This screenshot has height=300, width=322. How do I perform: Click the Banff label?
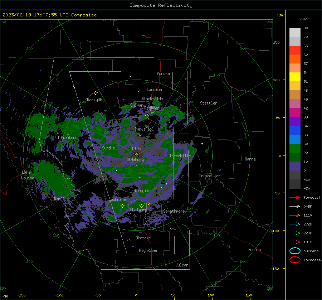(59, 199)
